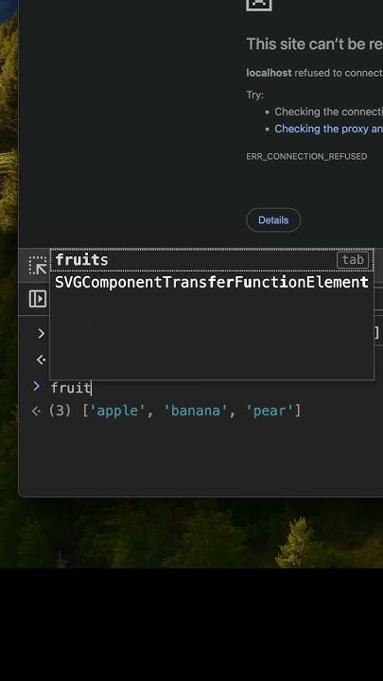Select the 'banana' string in output
Image resolution: width=383 pixels, height=681 pixels.
196,410
